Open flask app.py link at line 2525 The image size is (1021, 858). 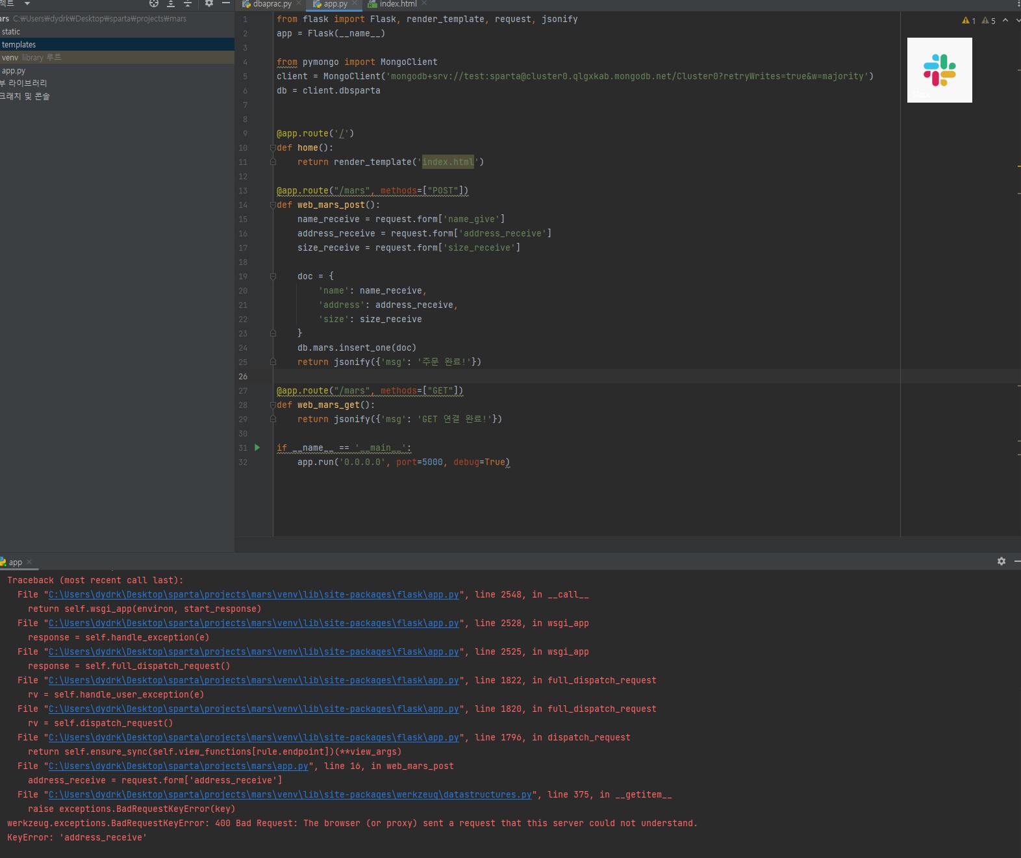click(254, 652)
